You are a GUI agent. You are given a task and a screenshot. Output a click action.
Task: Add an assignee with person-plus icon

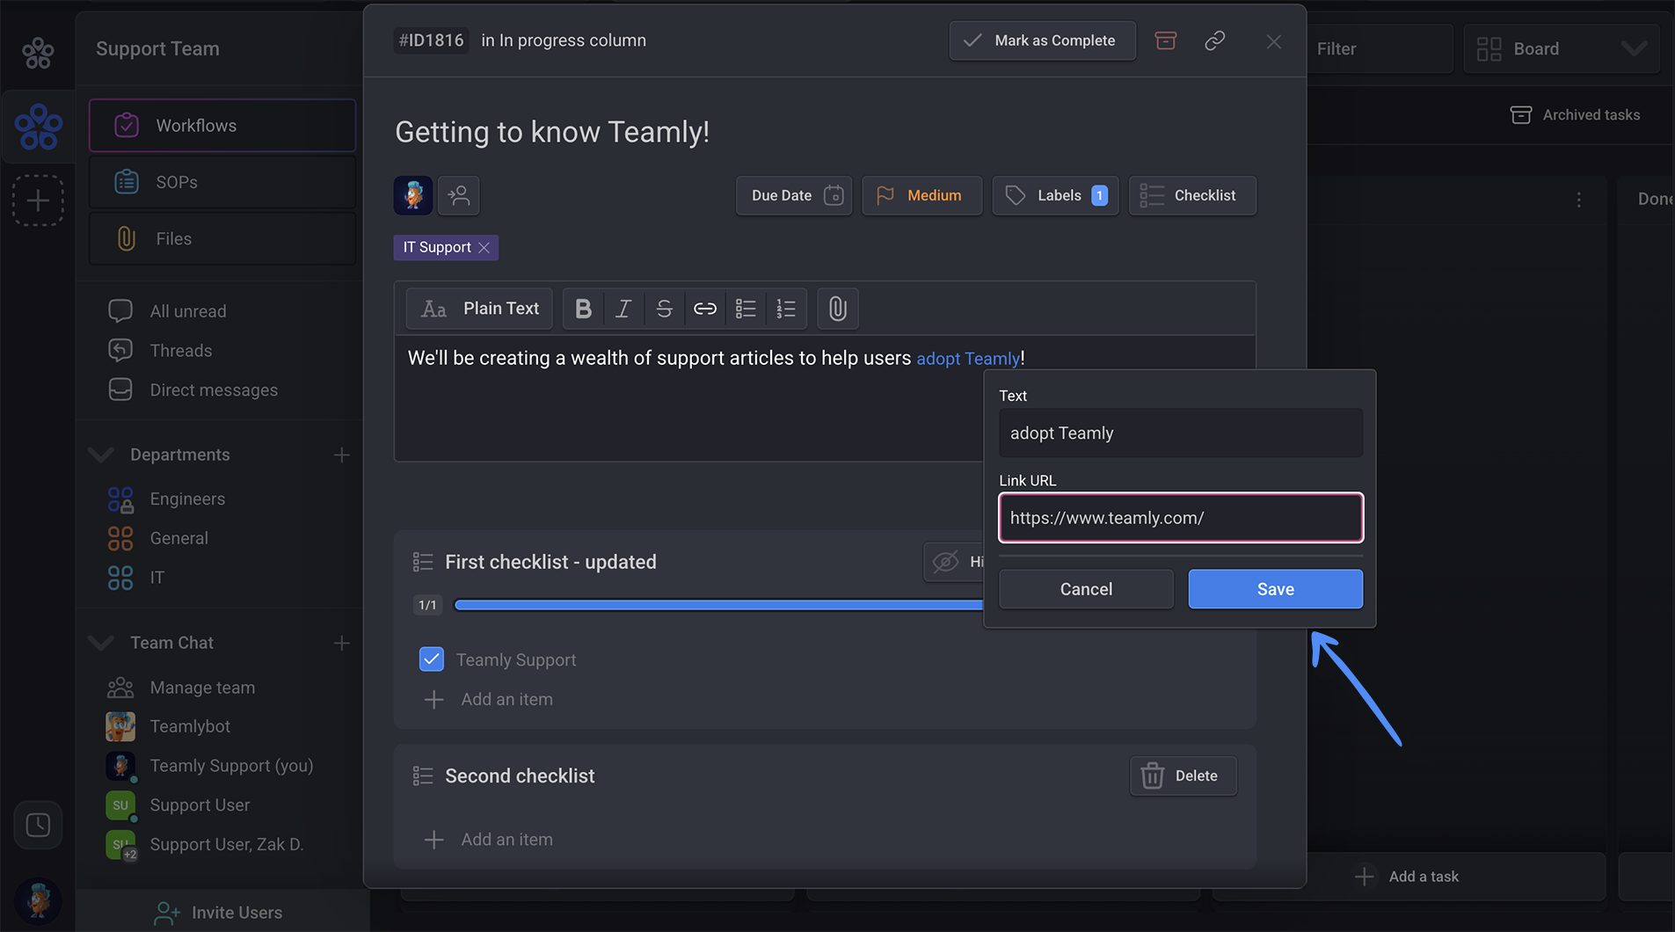click(x=459, y=195)
